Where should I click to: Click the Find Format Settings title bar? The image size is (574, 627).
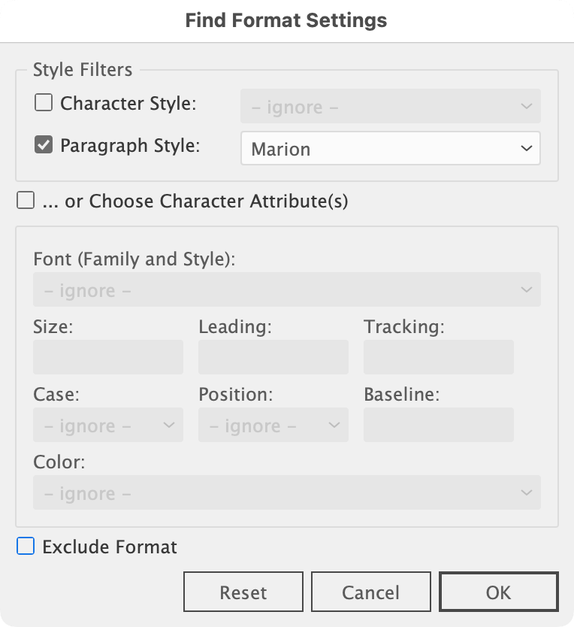(286, 20)
